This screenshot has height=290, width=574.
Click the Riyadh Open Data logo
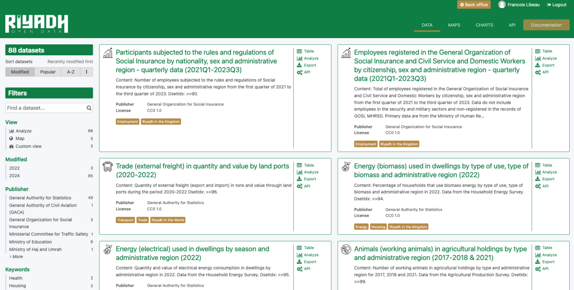[36, 24]
